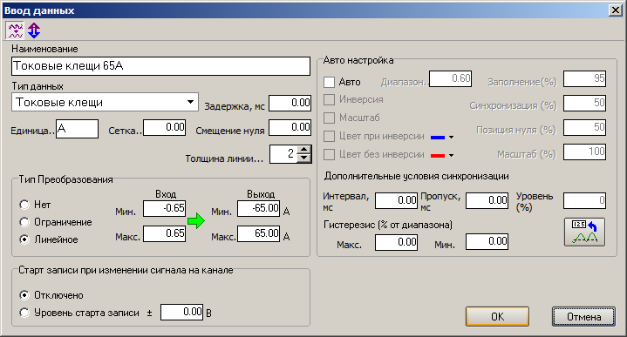
Task: Click the Пропуск, мс input field
Action: 487,200
